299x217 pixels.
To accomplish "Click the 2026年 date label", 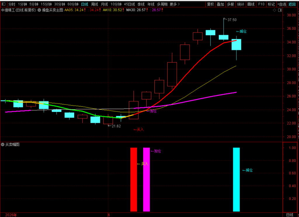I will pos(11,215).
